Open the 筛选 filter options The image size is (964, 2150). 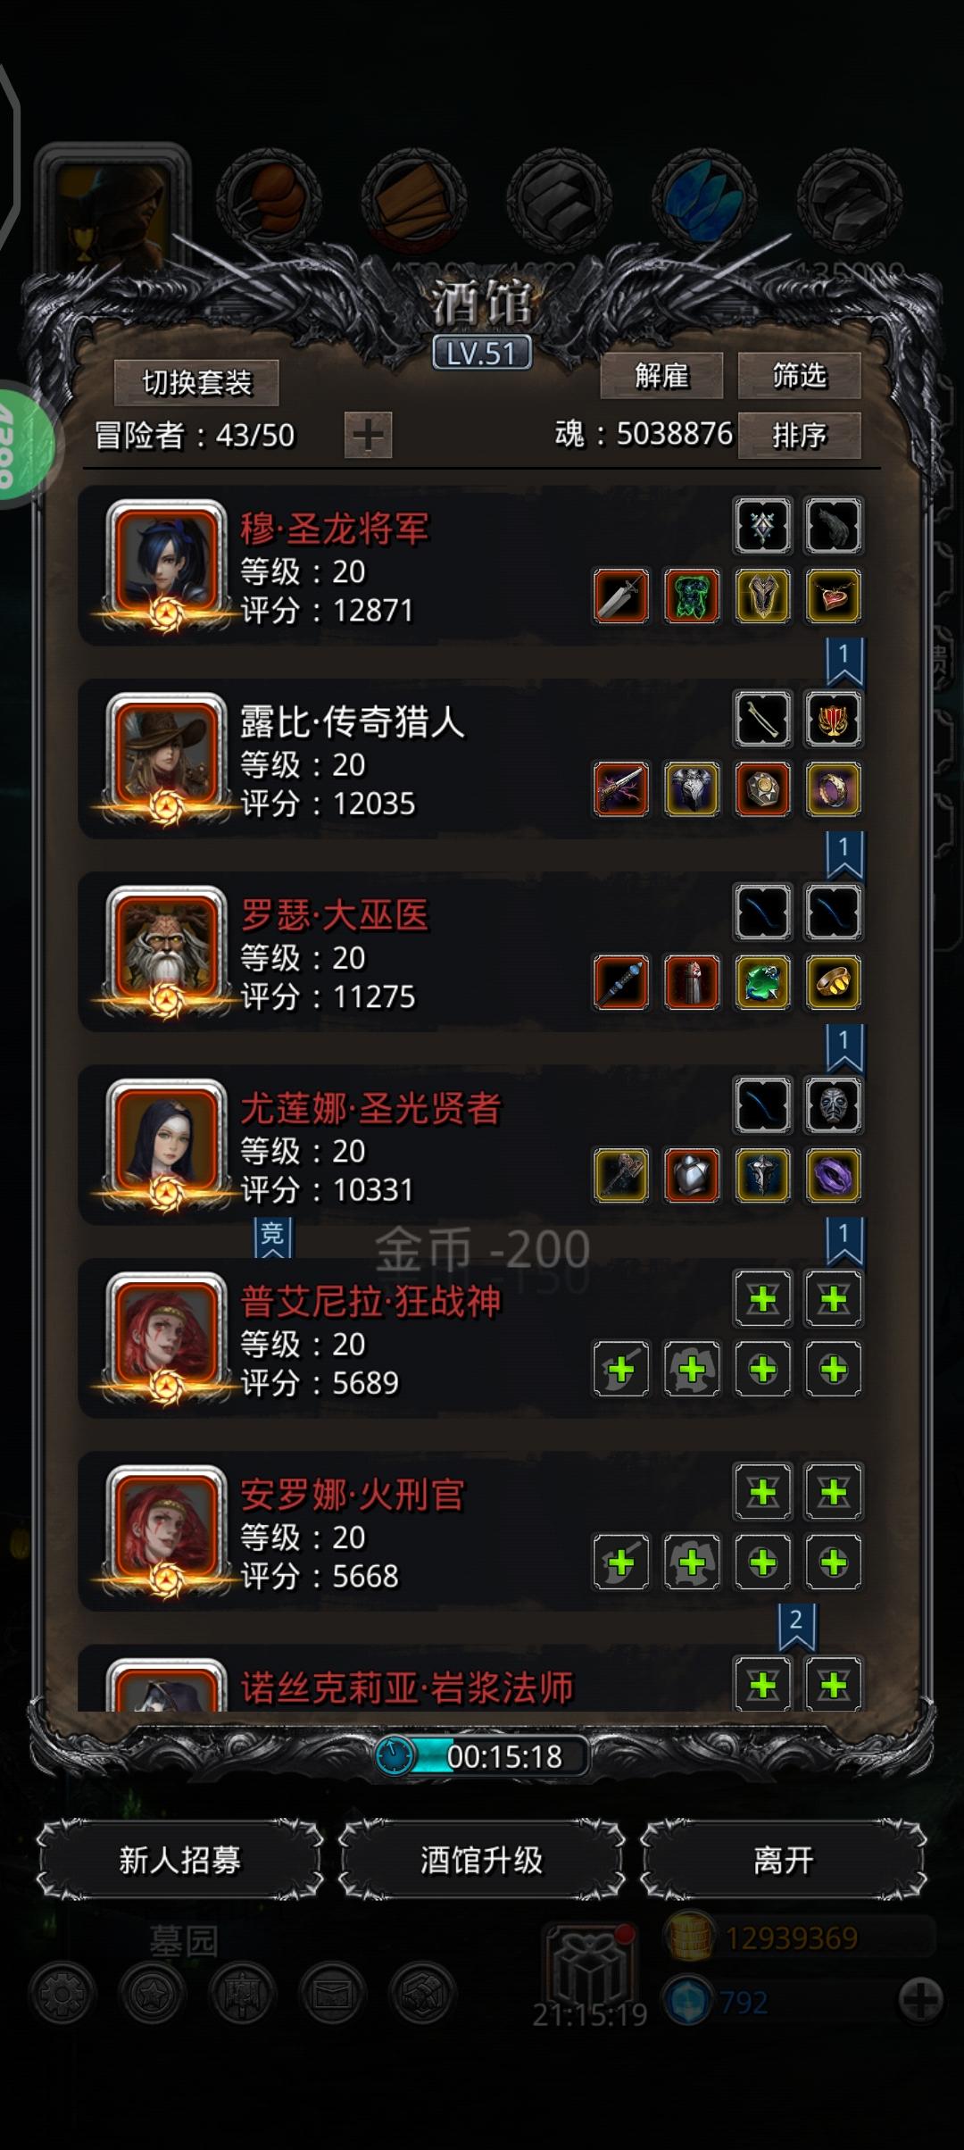(799, 376)
